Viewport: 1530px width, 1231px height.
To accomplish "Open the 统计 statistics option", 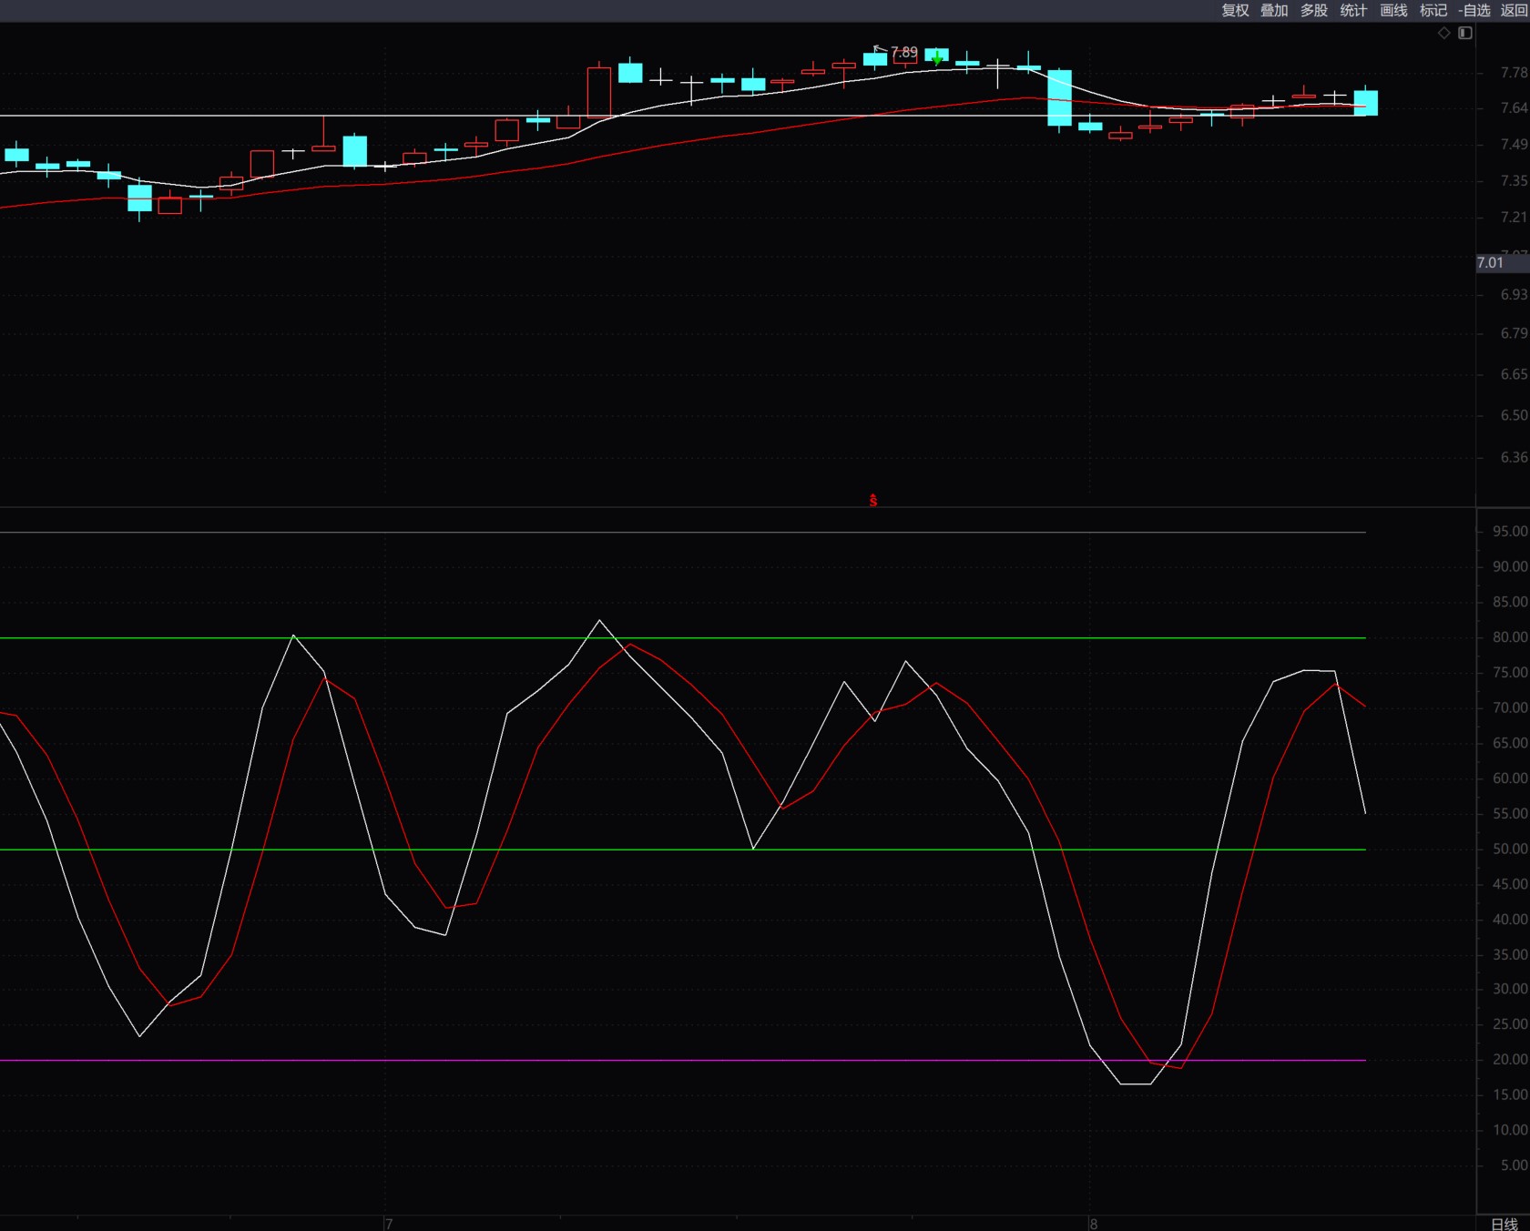I will click(x=1353, y=10).
